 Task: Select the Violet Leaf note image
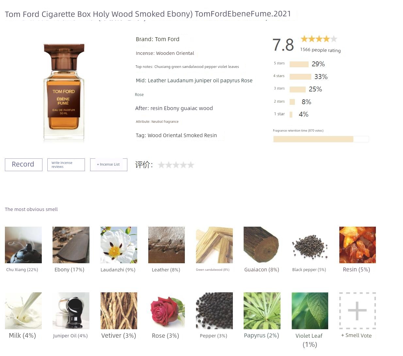[310, 311]
